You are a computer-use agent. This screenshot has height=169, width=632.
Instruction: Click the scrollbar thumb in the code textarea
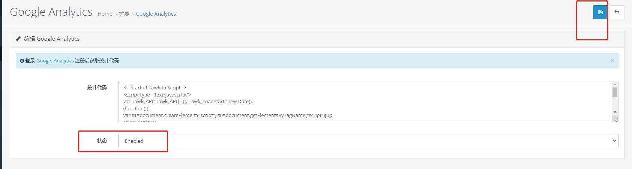click(x=615, y=92)
